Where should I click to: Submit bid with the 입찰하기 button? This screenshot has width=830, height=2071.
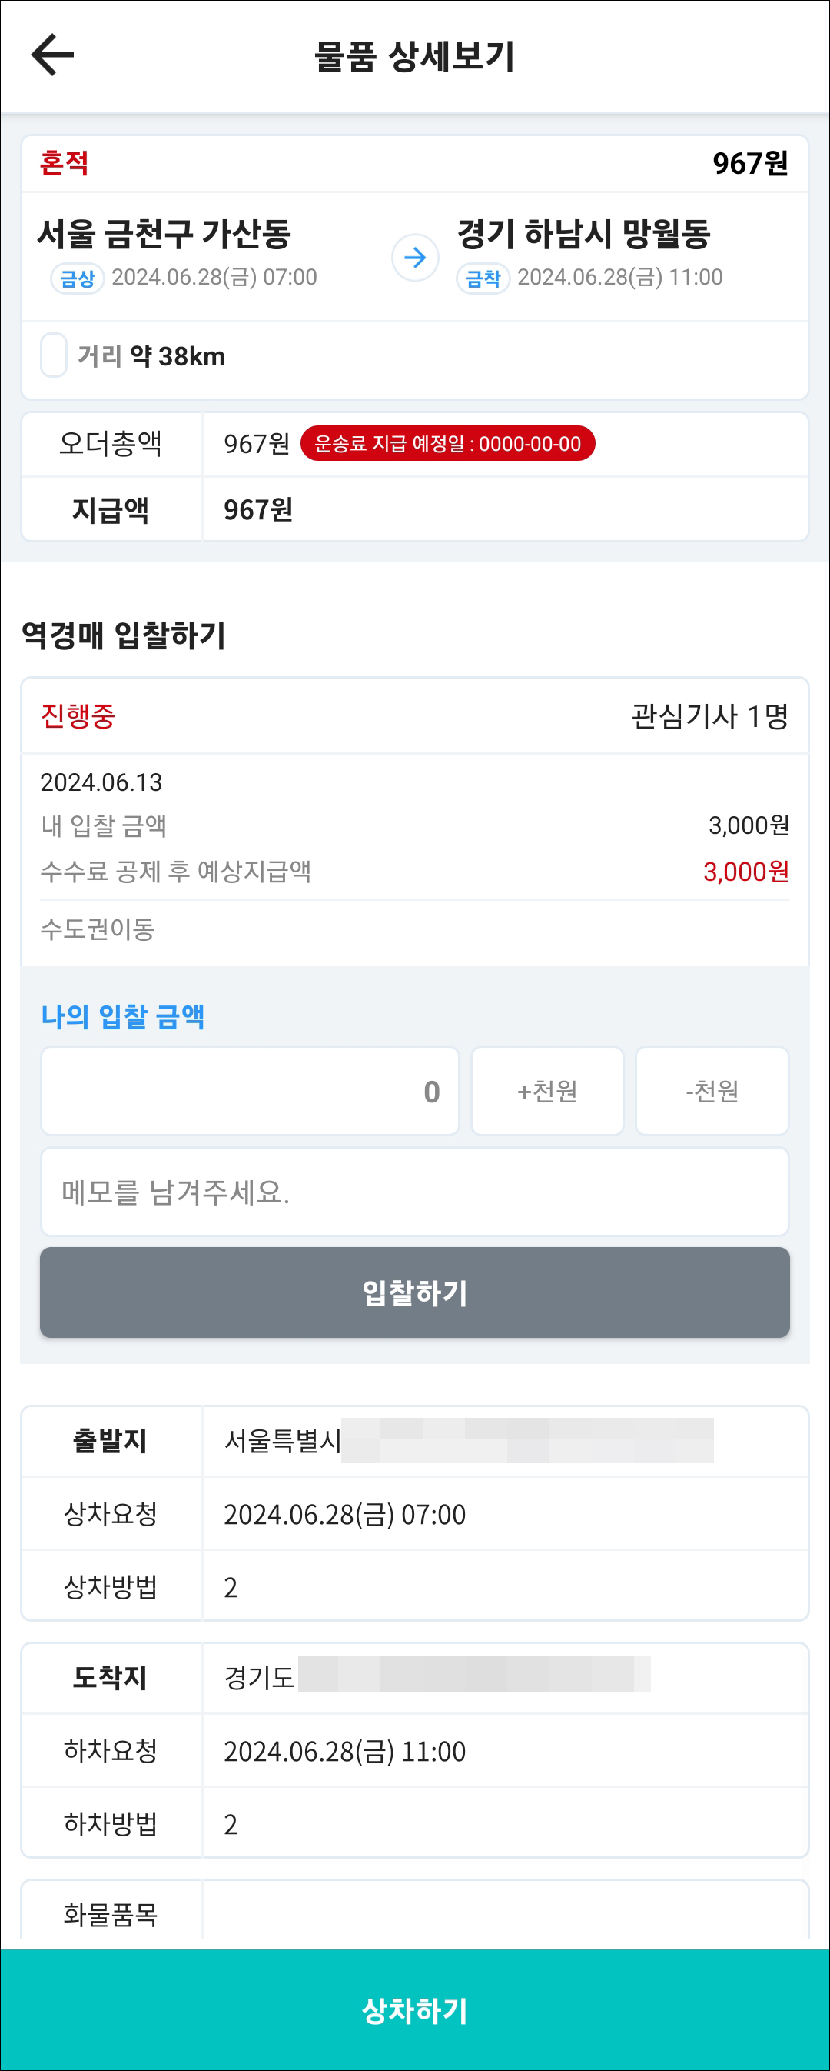[x=414, y=1292]
